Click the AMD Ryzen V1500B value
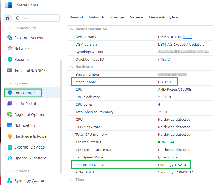The image size is (213, 185). coord(175,89)
